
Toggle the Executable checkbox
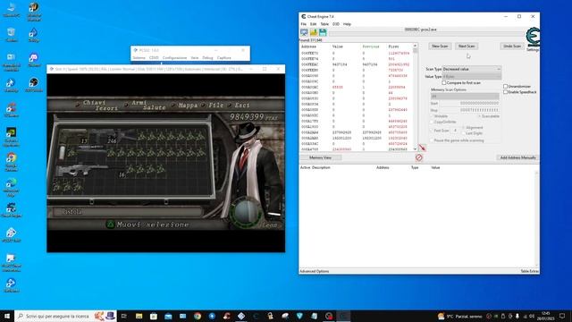tap(479, 116)
